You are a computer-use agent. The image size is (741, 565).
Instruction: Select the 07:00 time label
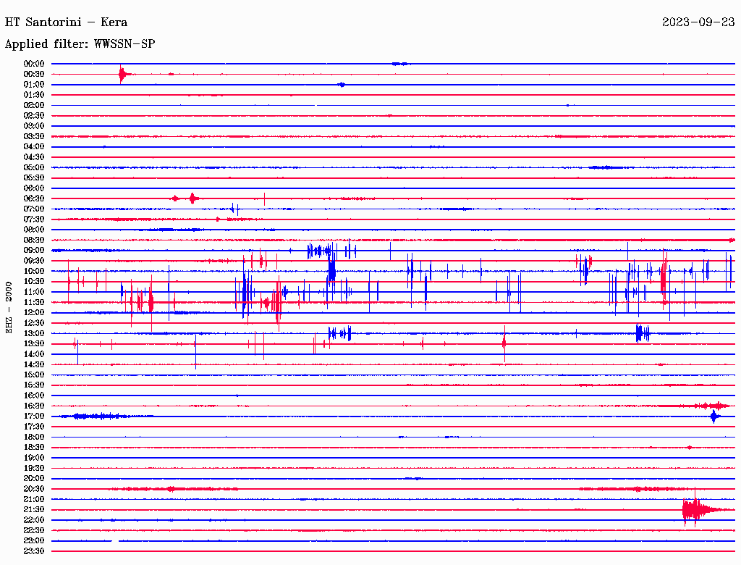(x=34, y=209)
